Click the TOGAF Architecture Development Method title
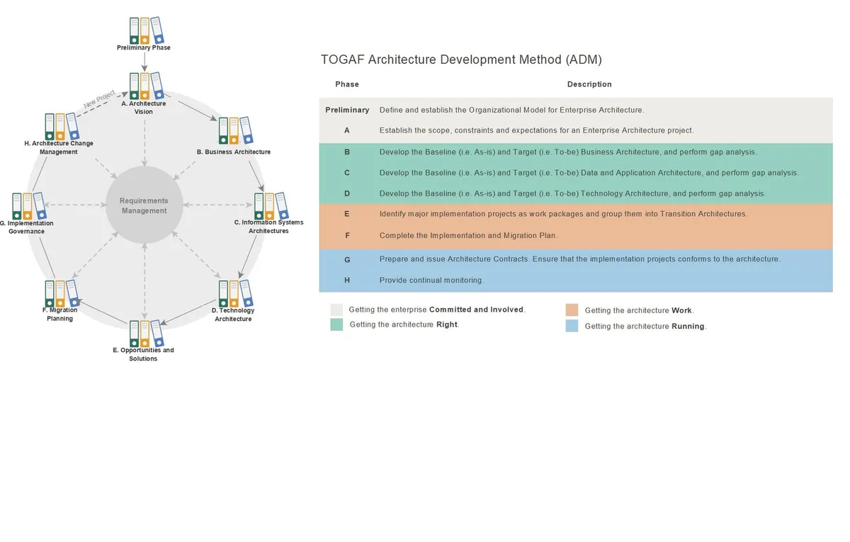 (x=461, y=60)
